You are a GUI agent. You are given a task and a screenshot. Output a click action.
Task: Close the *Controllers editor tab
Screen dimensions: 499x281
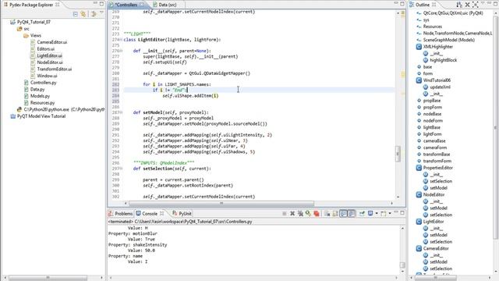point(142,5)
